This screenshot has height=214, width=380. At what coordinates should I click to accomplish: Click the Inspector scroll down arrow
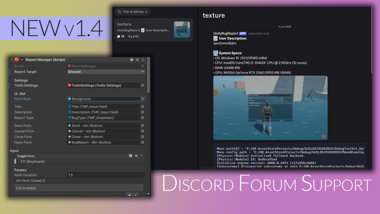pos(149,194)
